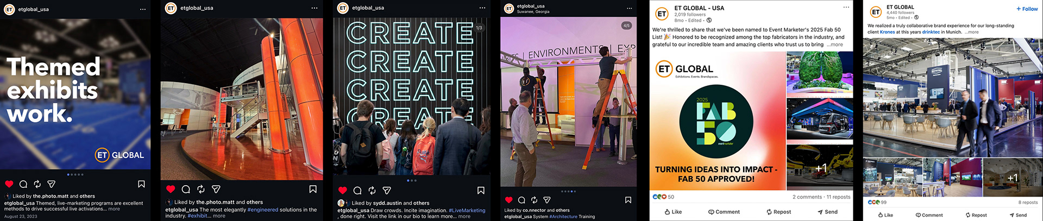
Task: Open the drinktec link in post text
Action: tap(931, 32)
